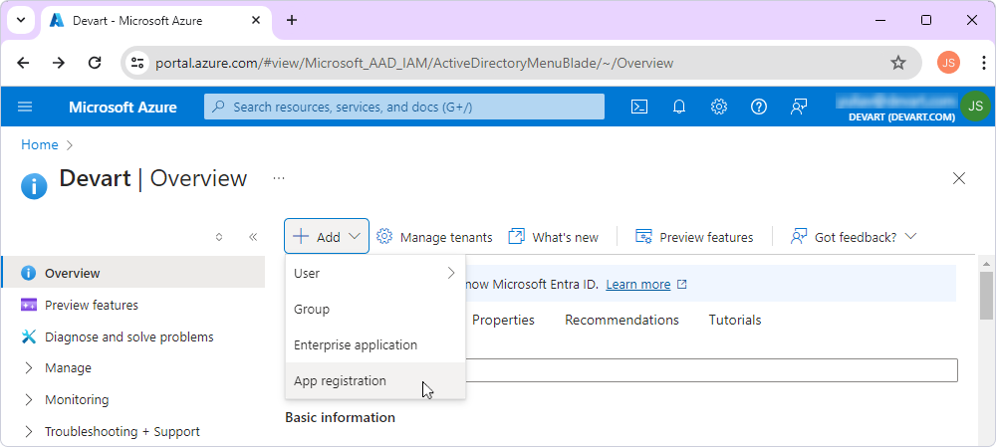Image resolution: width=996 pixels, height=447 pixels.
Task: Open the Got feedback? dropdown
Action: click(x=854, y=237)
